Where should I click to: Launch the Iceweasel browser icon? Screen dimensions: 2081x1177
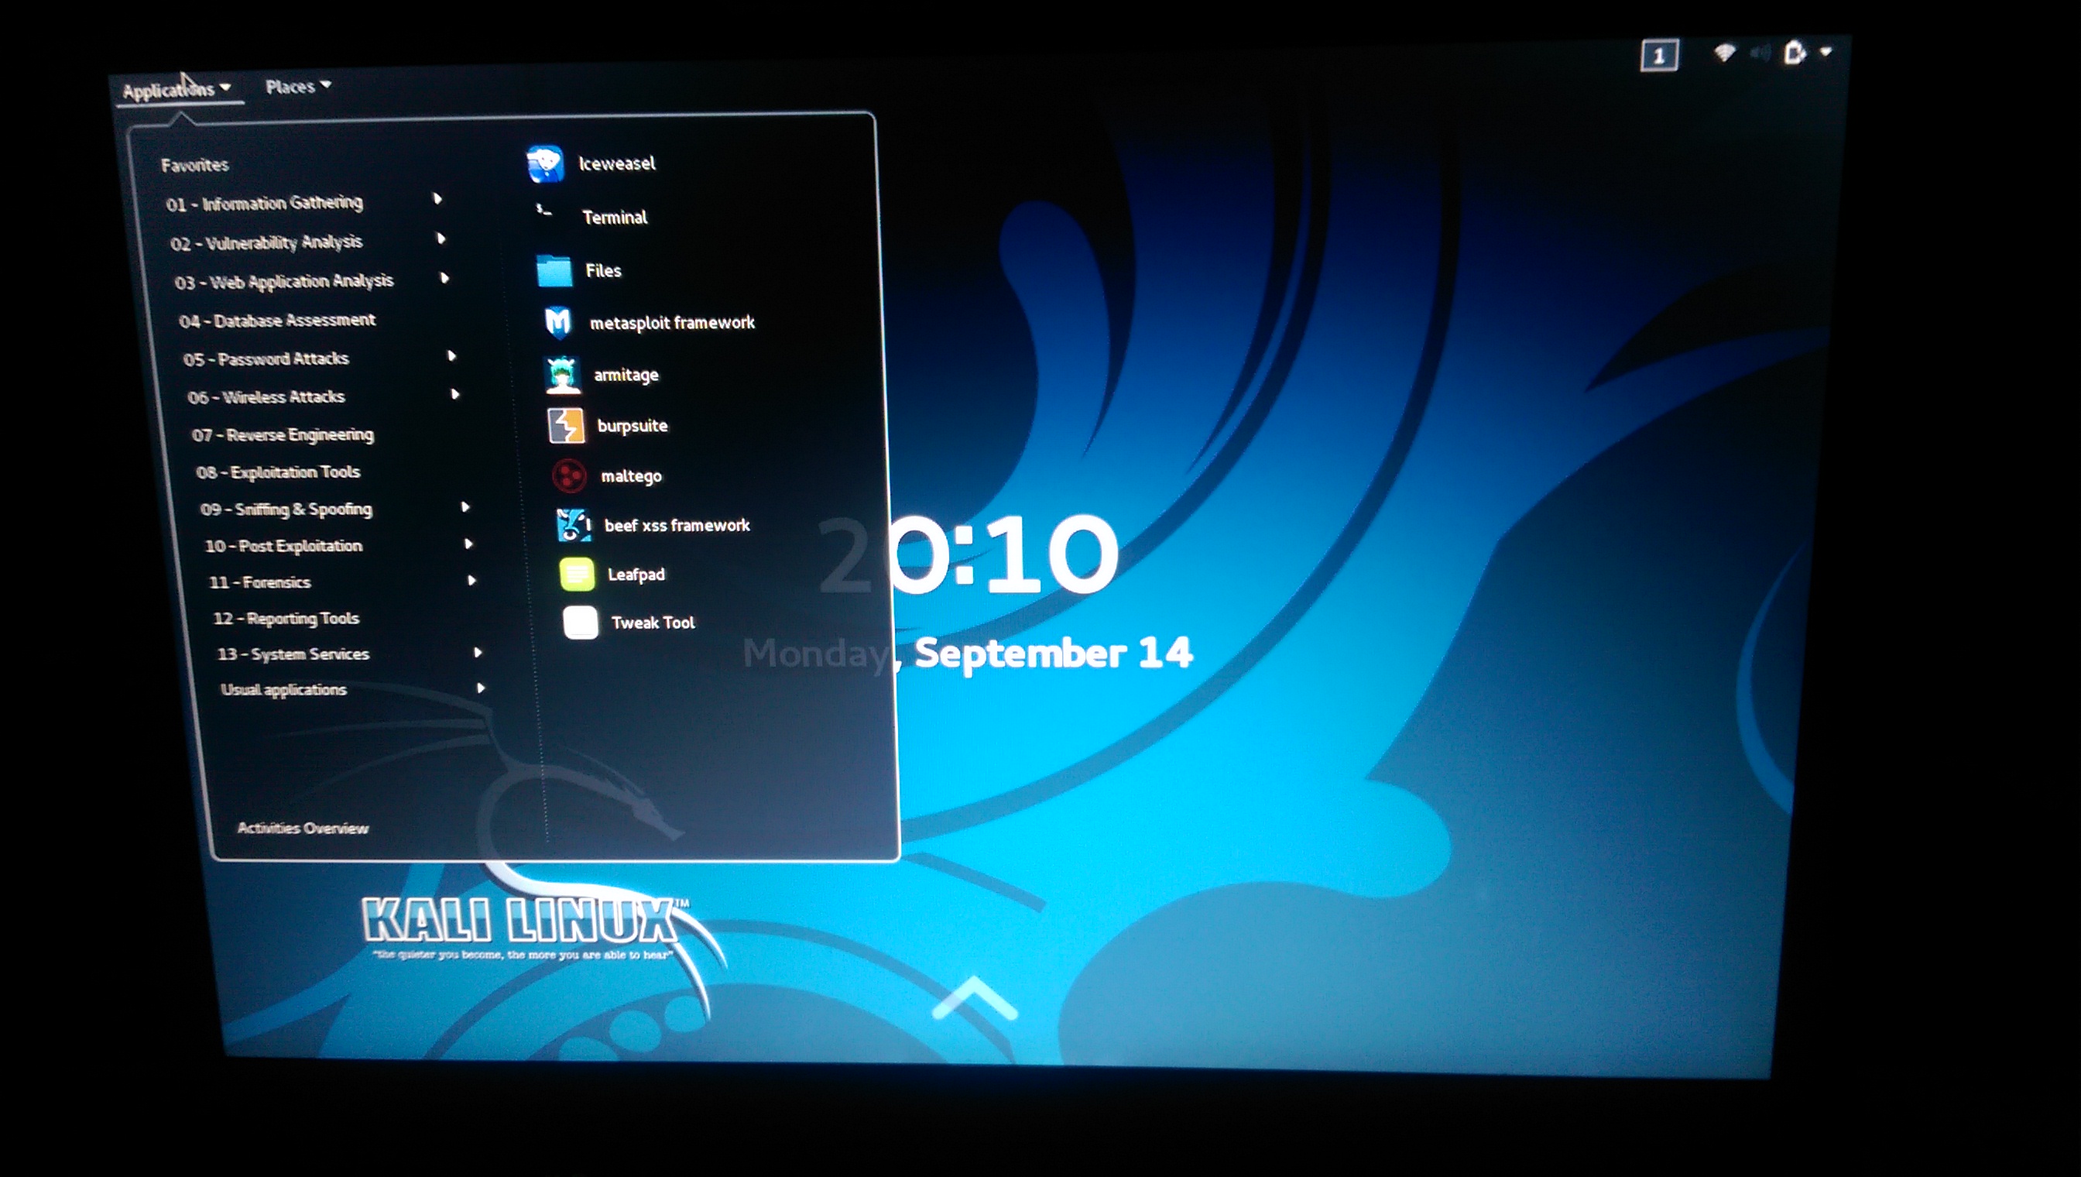click(545, 163)
